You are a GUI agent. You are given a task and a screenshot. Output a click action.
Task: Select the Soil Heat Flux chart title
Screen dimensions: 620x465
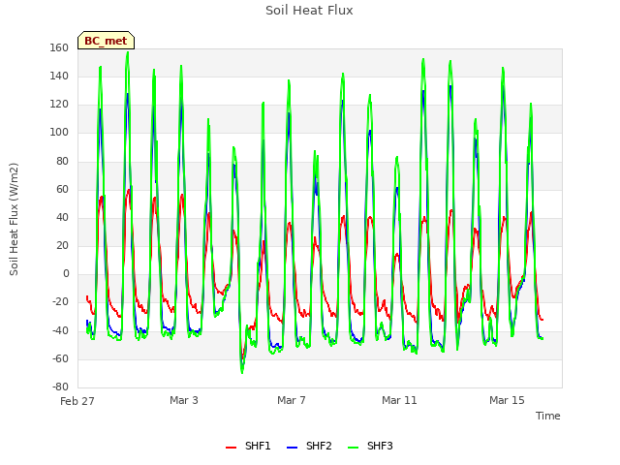(x=309, y=11)
